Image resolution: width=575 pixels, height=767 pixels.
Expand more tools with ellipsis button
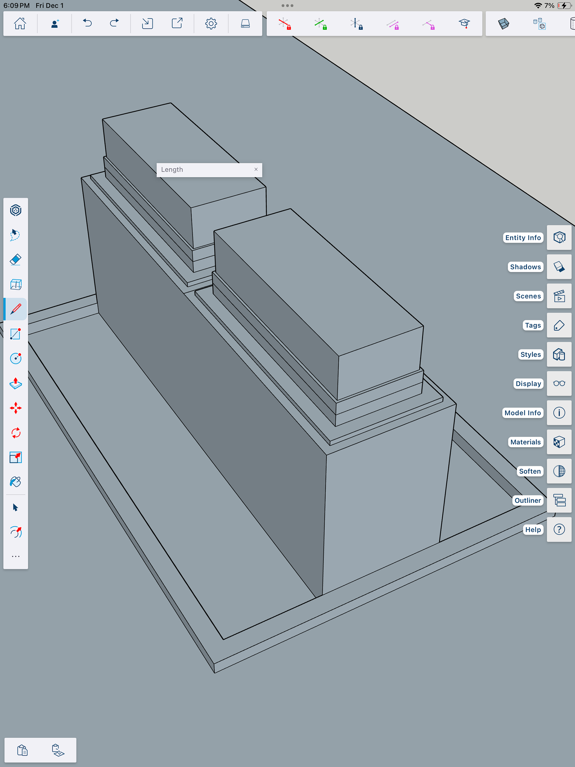[16, 556]
